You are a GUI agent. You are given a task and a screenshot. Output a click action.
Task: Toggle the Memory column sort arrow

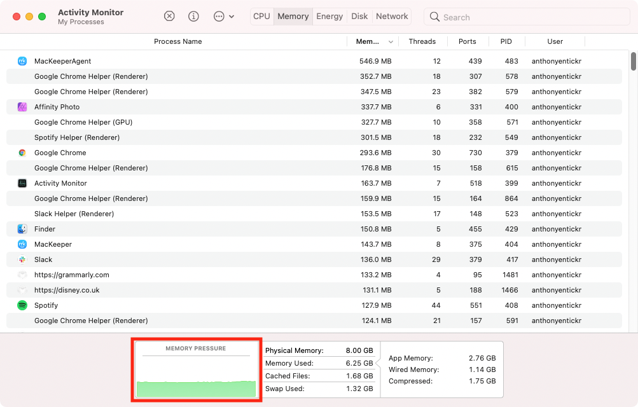point(391,42)
